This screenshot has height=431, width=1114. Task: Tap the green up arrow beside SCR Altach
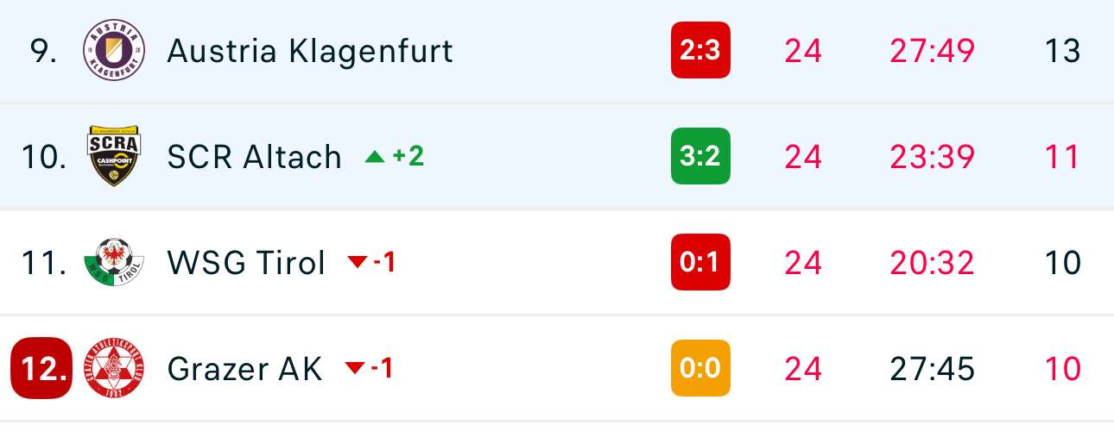(374, 157)
